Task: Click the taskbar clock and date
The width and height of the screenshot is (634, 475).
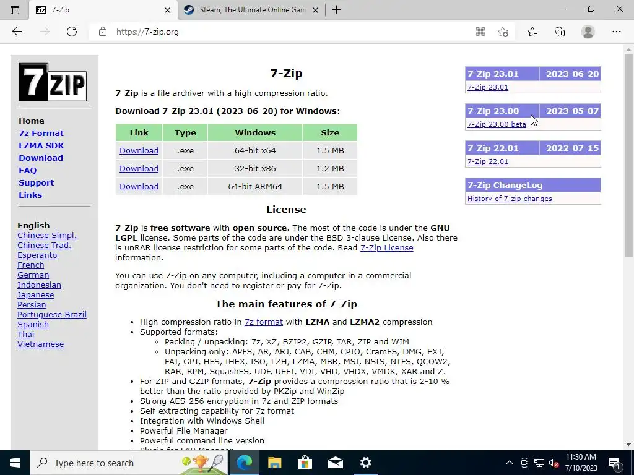Action: [x=581, y=463]
